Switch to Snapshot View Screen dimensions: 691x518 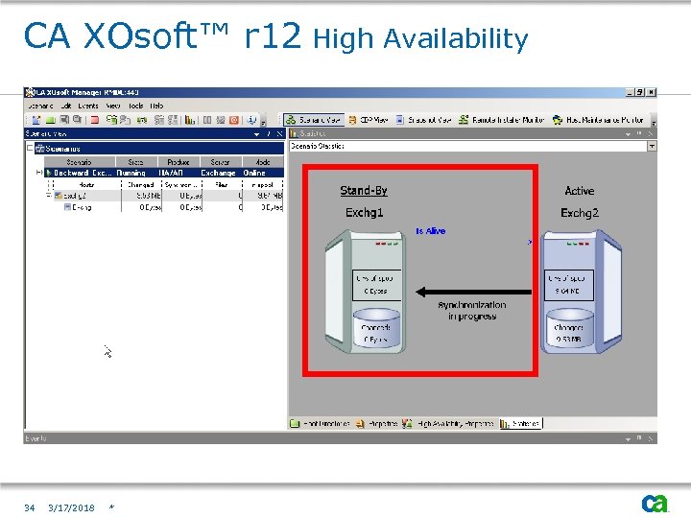click(423, 120)
